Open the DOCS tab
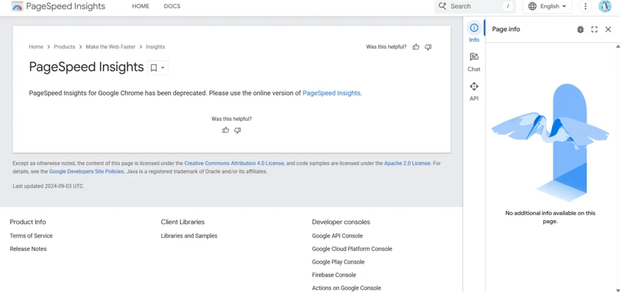Viewport: 620px width, 292px height. (172, 6)
